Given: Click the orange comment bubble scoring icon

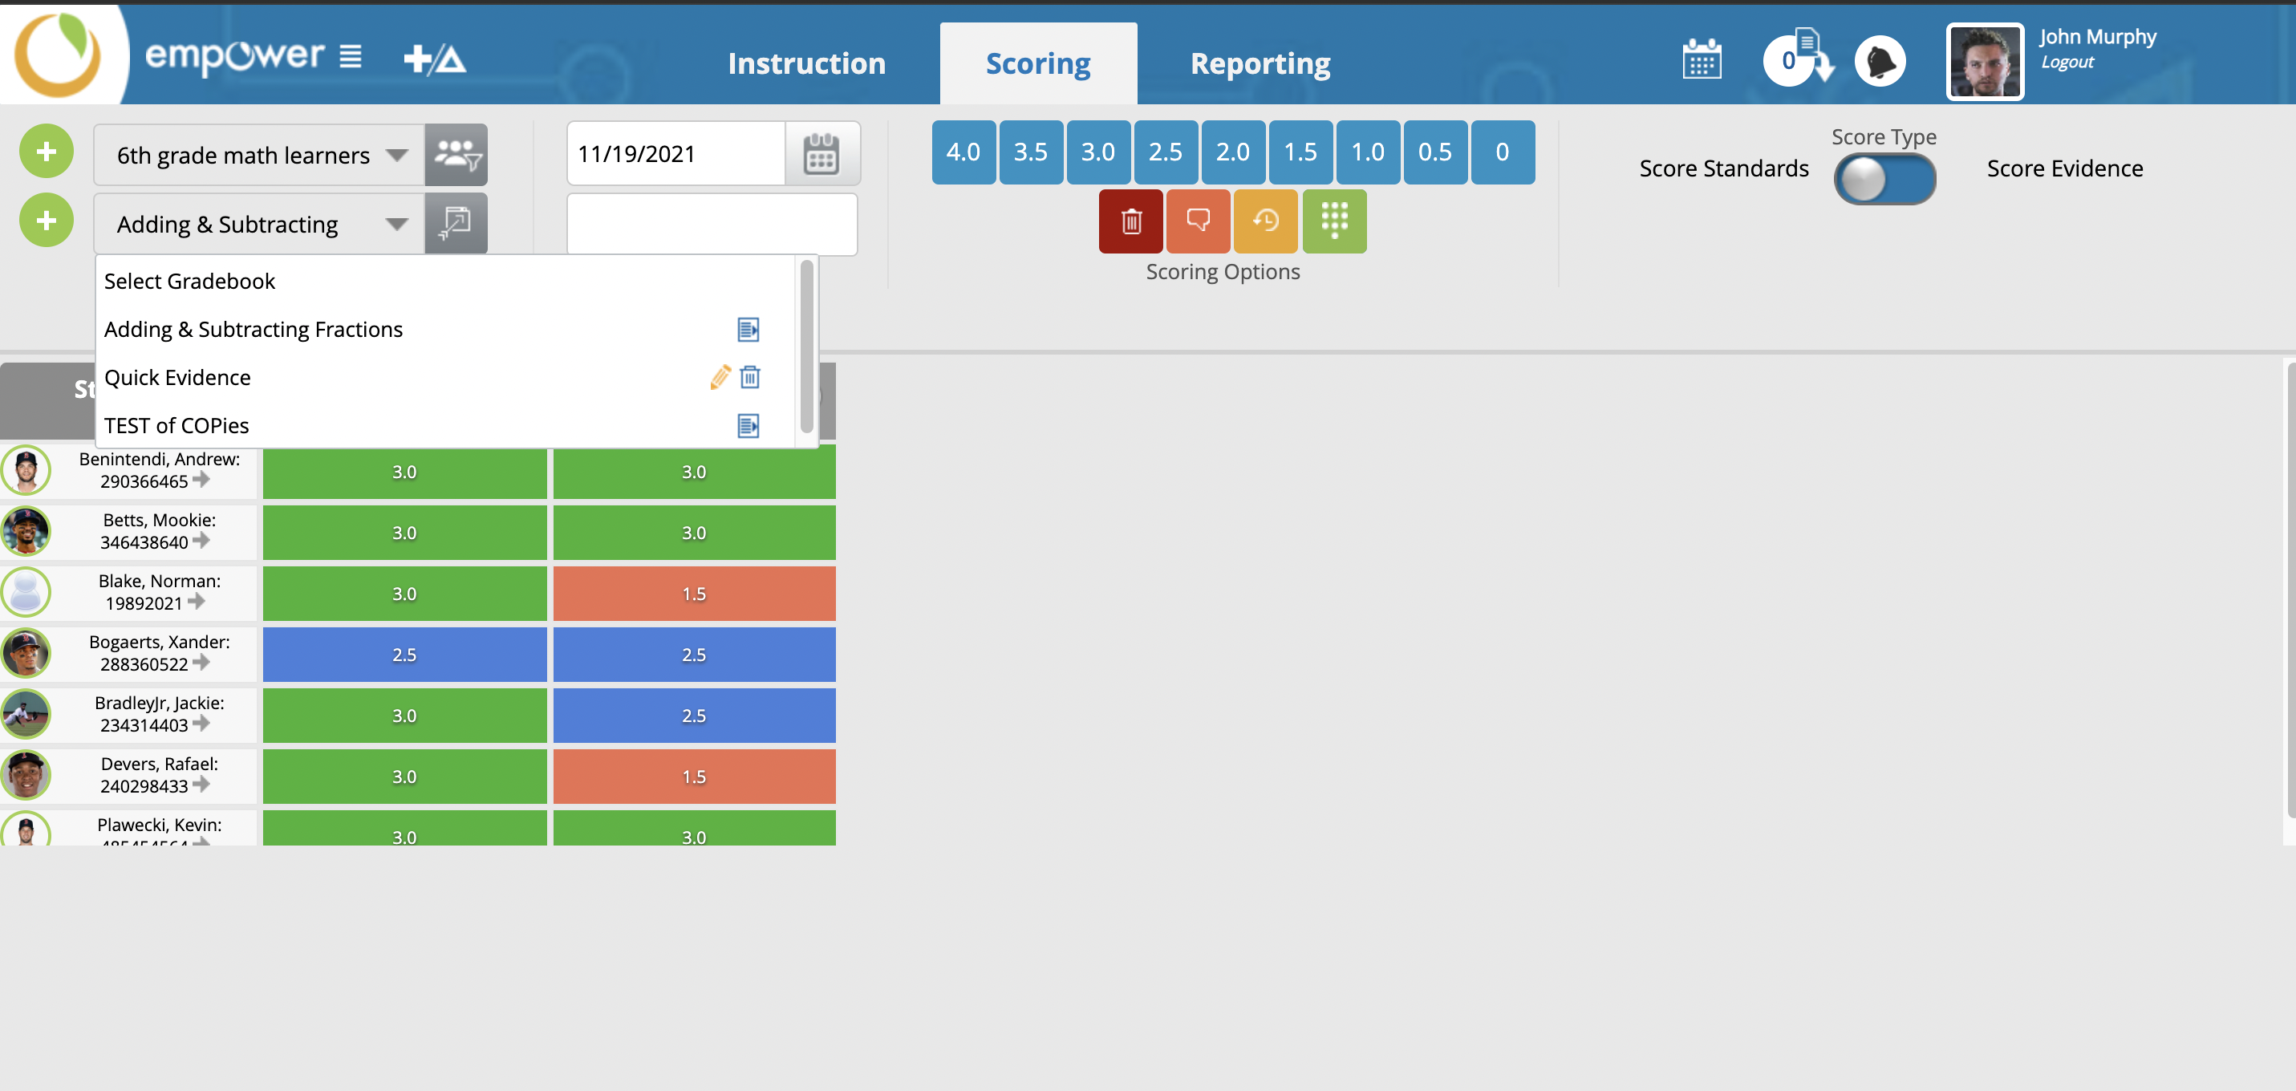Looking at the screenshot, I should click(x=1198, y=221).
